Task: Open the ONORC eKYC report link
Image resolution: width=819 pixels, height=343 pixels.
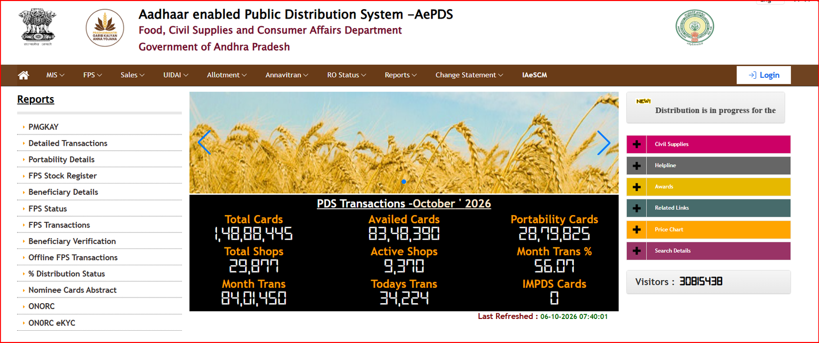Action: click(x=52, y=323)
